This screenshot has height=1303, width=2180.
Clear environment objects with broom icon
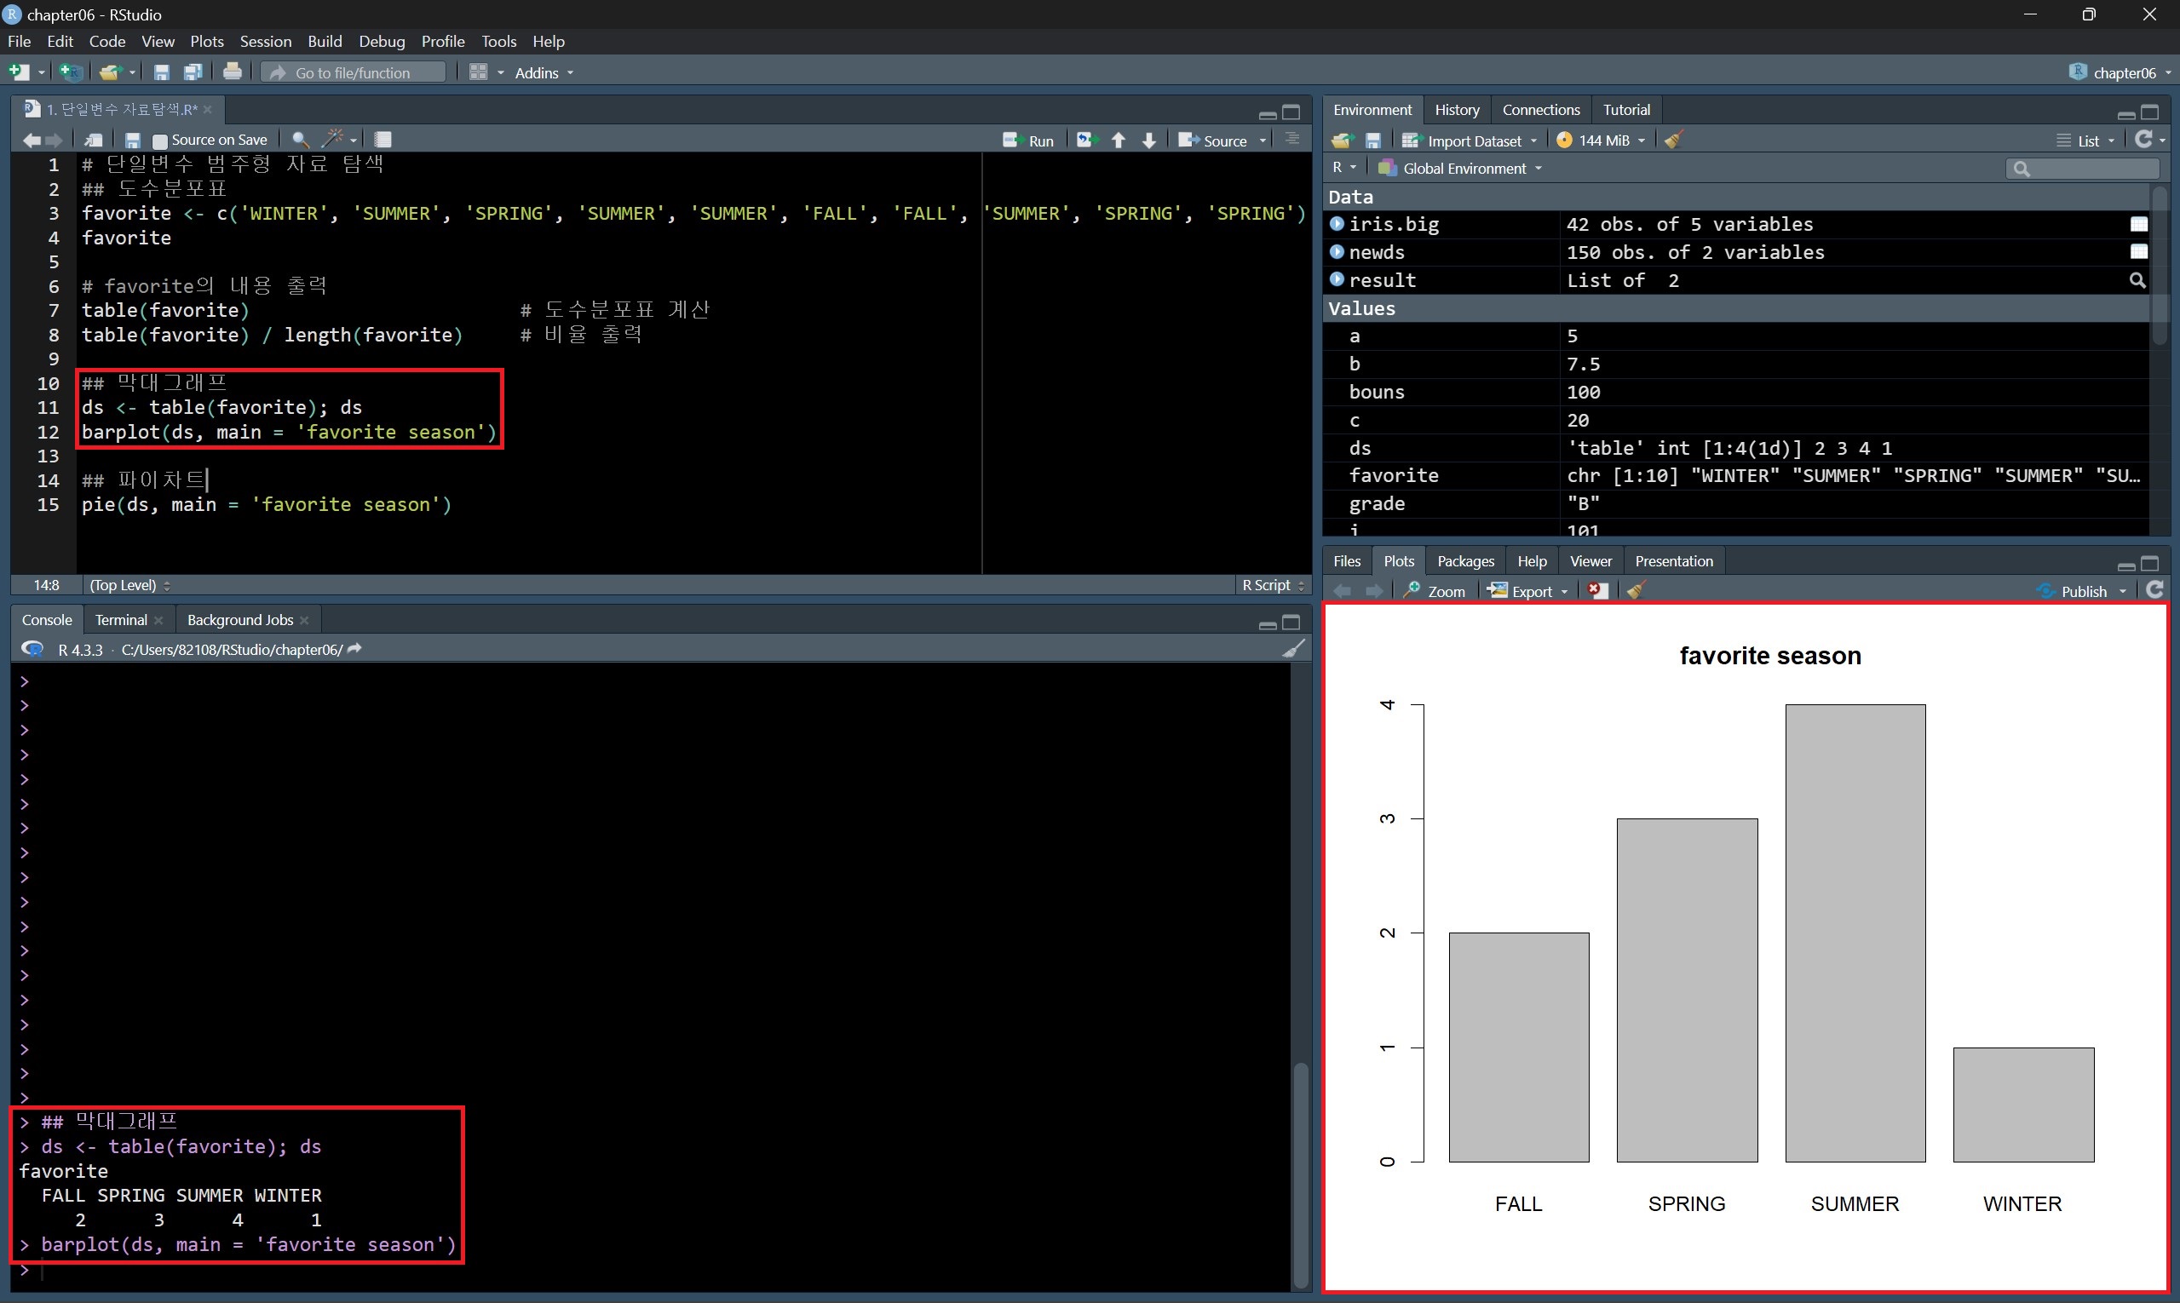coord(1673,141)
